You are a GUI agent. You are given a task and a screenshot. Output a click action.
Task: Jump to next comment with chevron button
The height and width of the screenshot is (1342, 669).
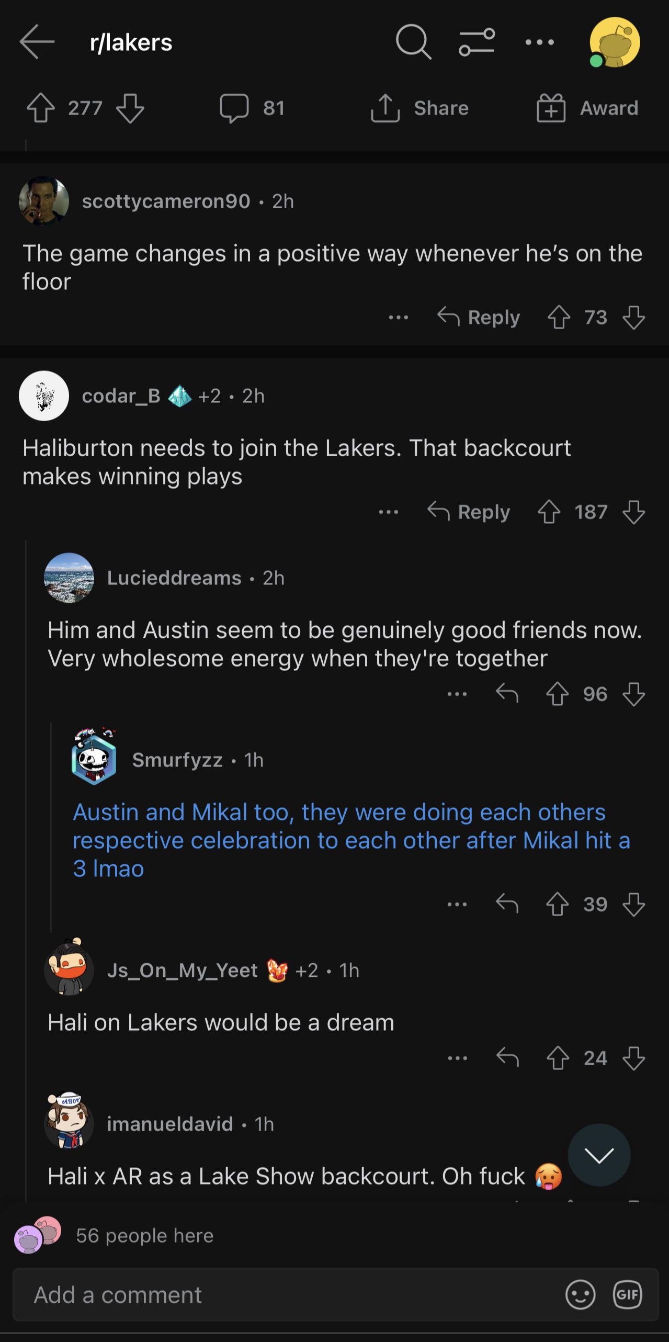tap(599, 1155)
